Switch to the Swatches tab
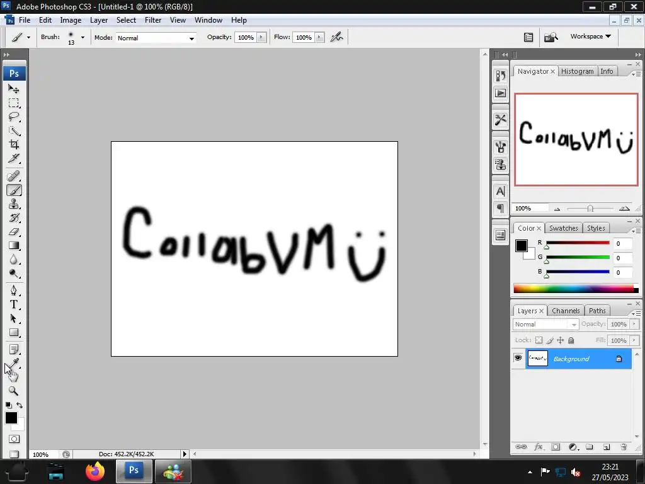 [564, 228]
